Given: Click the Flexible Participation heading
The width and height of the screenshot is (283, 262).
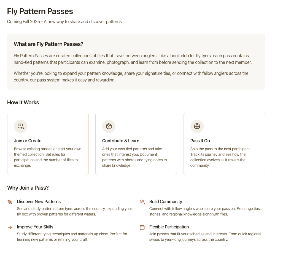Looking at the screenshot, I should [x=169, y=227].
